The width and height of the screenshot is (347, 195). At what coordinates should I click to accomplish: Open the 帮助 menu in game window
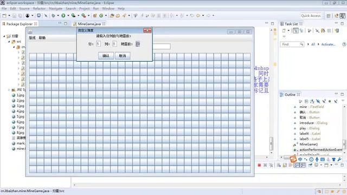tap(42, 38)
